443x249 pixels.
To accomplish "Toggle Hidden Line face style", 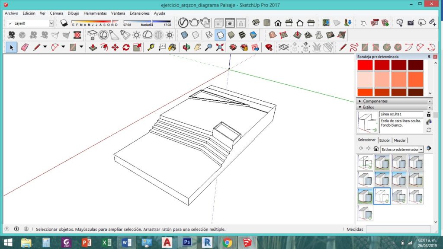I will click(220, 35).
